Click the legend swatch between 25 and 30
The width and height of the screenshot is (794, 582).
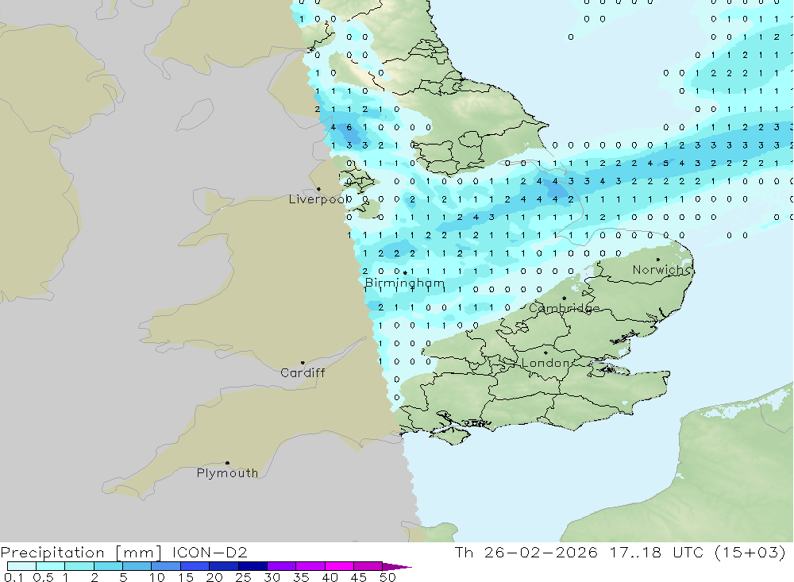point(252,566)
